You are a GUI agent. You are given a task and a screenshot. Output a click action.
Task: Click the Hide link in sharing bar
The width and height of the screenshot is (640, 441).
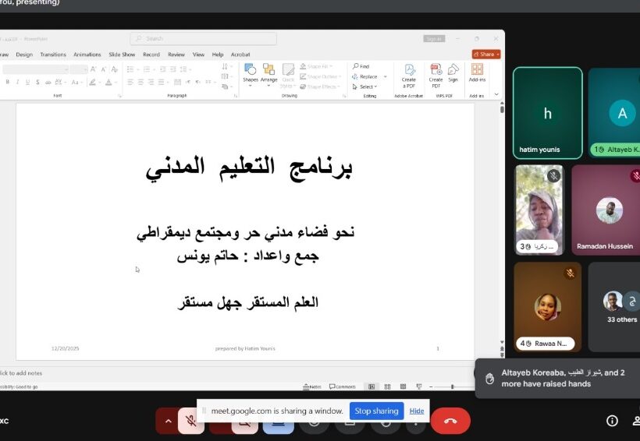417,411
